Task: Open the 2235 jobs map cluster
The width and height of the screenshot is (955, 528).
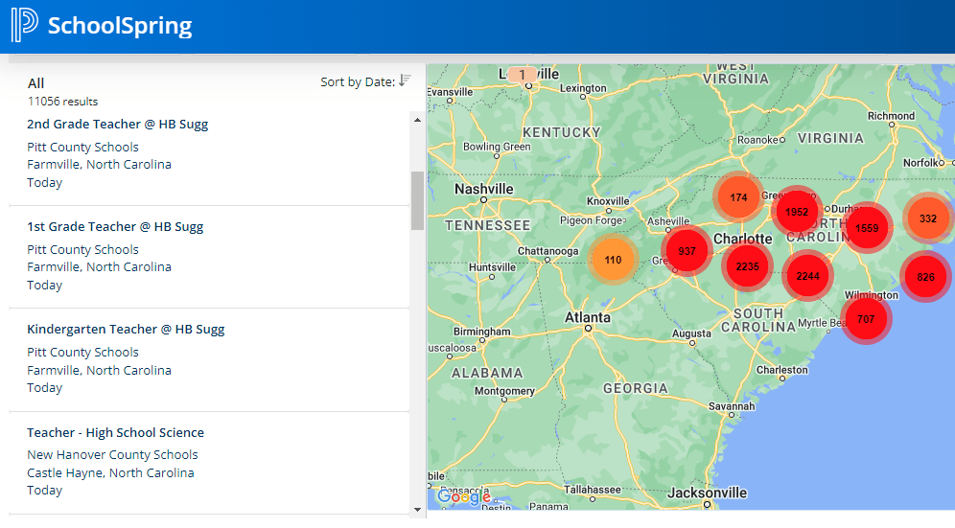Action: click(x=747, y=266)
